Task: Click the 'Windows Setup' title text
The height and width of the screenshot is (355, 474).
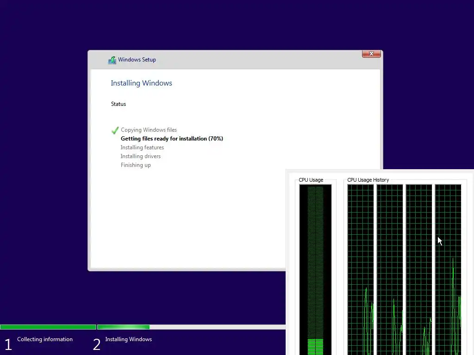Action: 137,60
